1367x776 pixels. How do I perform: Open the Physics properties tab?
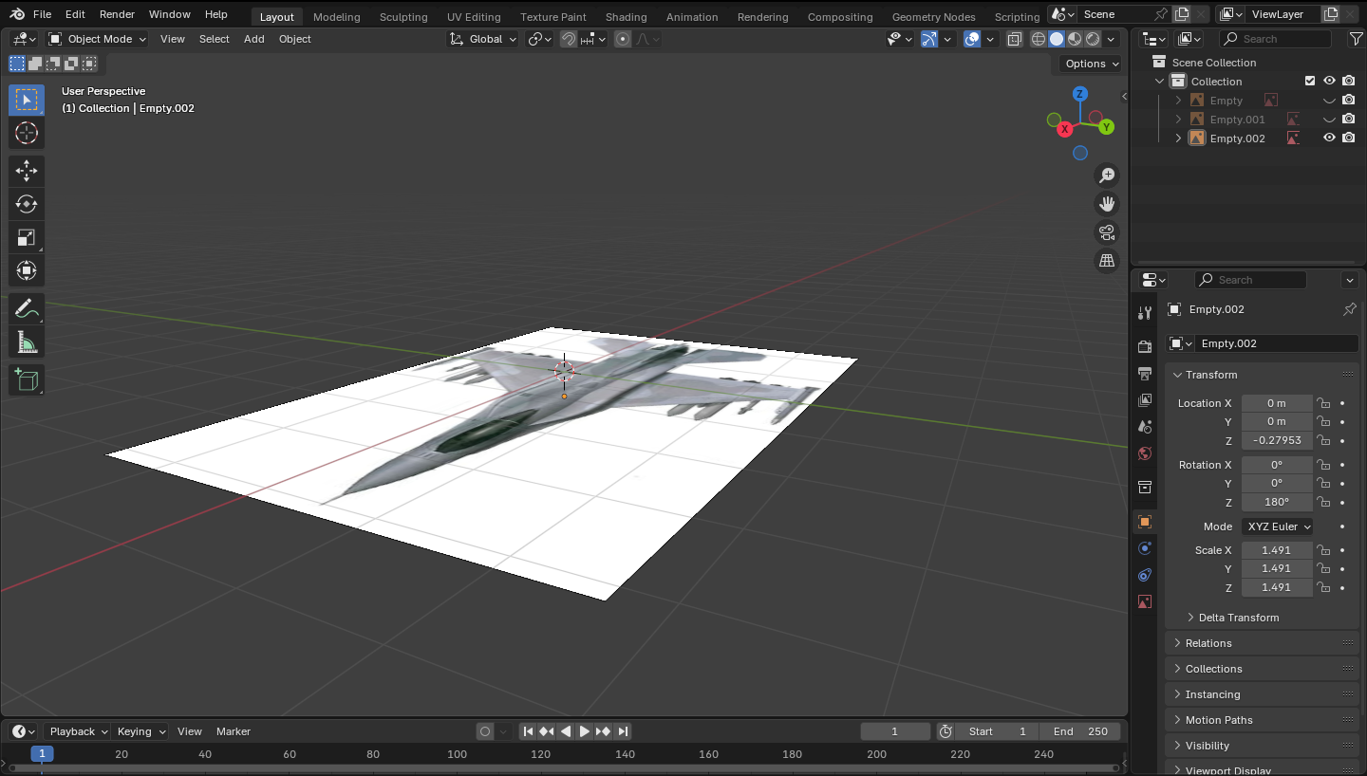pyautogui.click(x=1145, y=548)
